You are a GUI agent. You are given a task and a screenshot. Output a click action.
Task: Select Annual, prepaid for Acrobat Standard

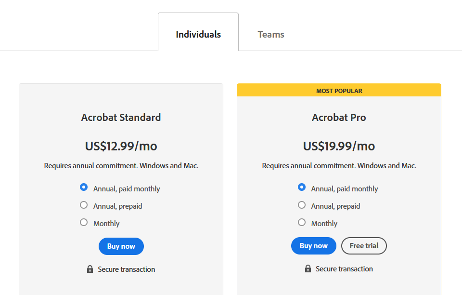[x=84, y=205]
